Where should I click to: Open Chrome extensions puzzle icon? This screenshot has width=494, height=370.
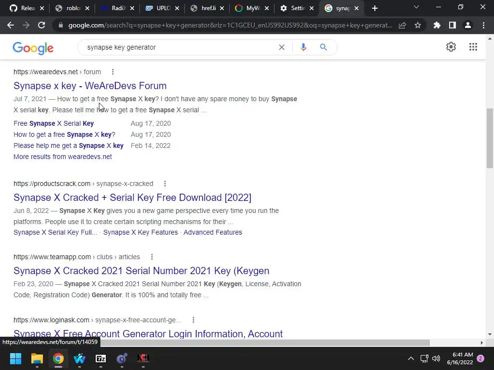click(x=437, y=25)
